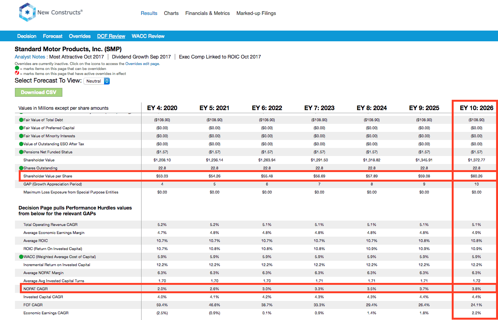
Task: Click the Shareholder Value per Share row label
Action: (48, 176)
